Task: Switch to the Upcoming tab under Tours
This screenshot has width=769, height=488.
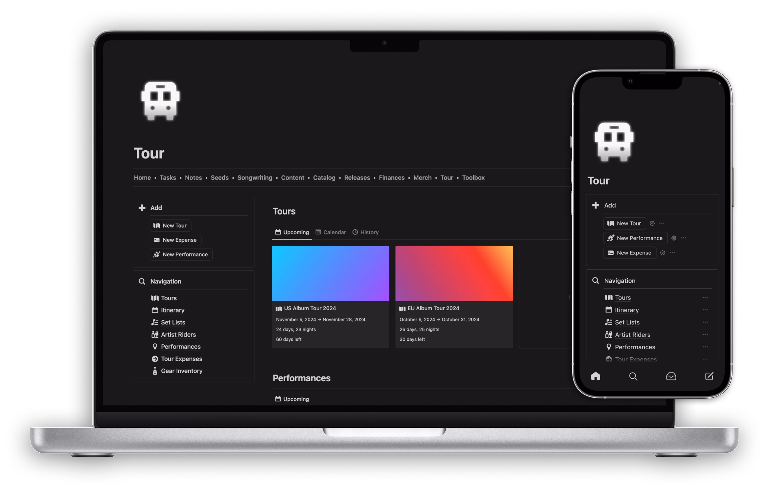Action: (x=292, y=232)
